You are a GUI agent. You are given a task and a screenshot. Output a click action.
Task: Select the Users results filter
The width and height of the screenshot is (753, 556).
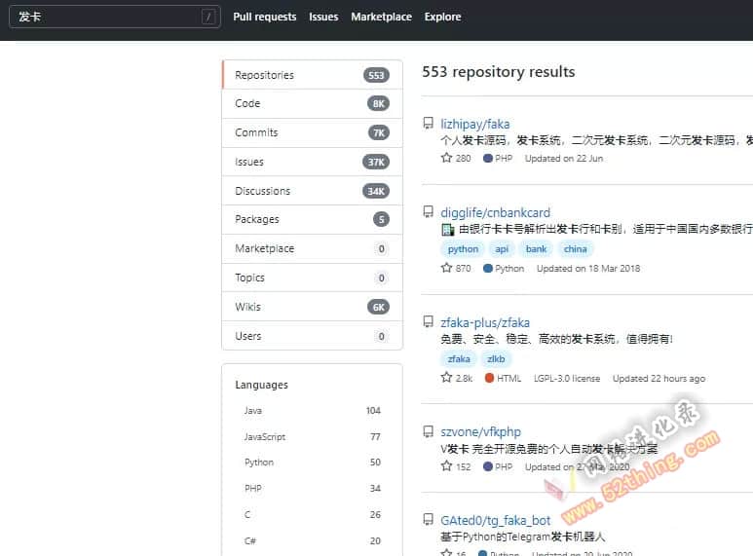point(312,336)
